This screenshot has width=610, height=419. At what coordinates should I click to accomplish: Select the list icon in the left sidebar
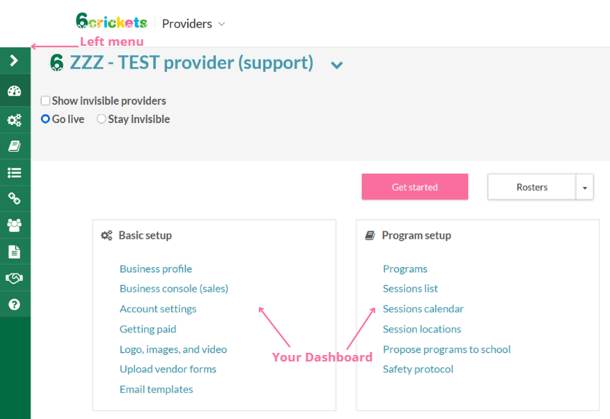pyautogui.click(x=14, y=172)
